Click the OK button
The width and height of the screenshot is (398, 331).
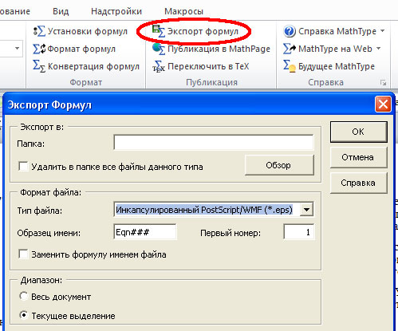coord(358,132)
